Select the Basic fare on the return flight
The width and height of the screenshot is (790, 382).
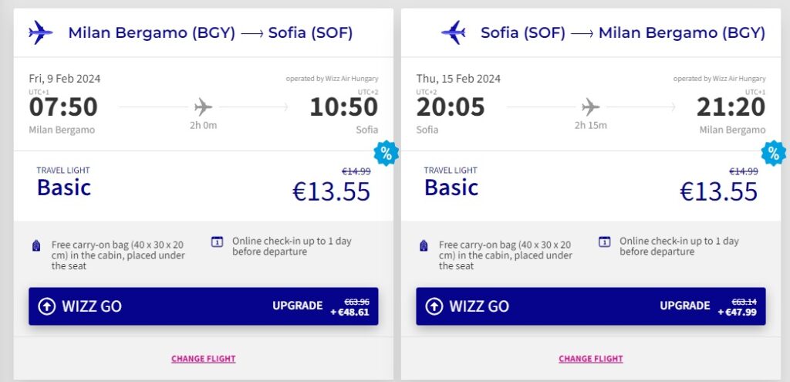click(x=451, y=188)
